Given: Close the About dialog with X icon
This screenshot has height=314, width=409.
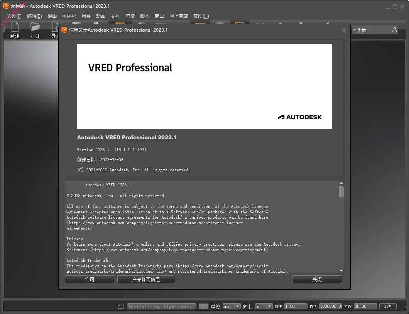Looking at the screenshot, I should coord(344,30).
